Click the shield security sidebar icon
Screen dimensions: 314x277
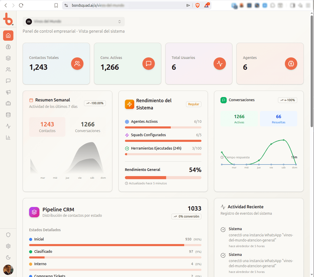coord(8,235)
